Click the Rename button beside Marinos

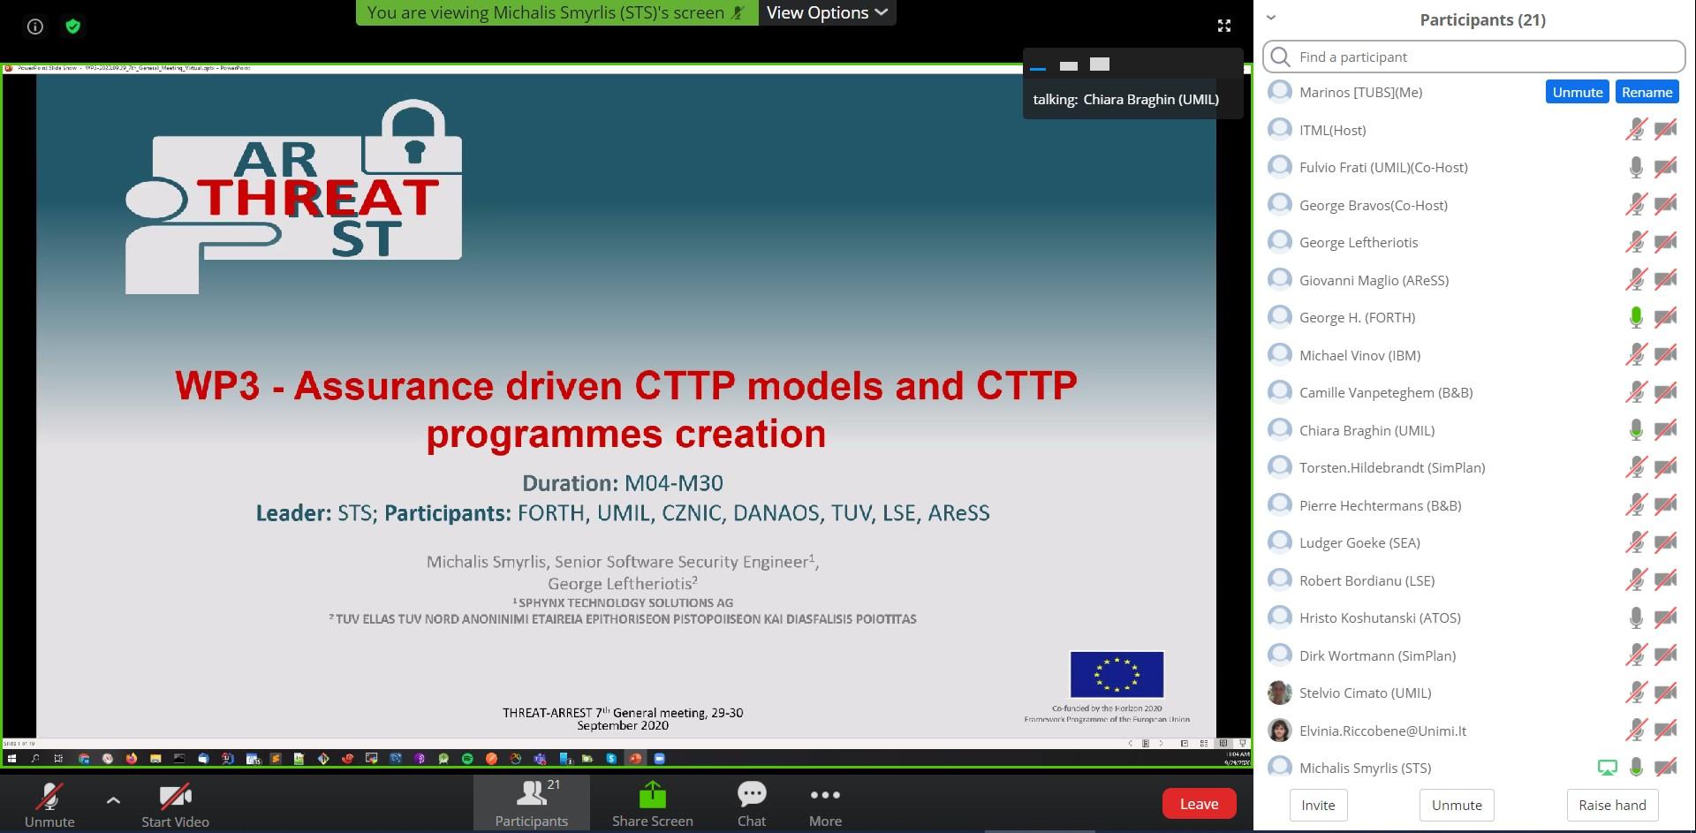(1647, 92)
